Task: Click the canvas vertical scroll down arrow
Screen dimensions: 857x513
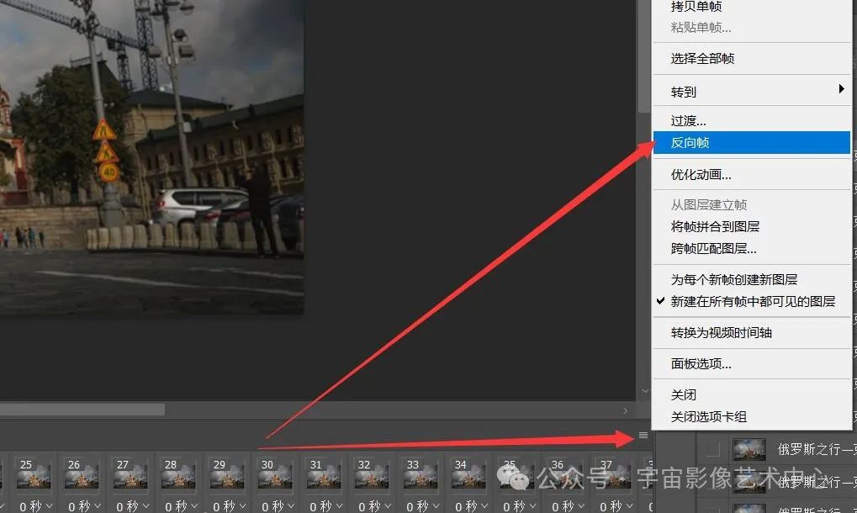Action: click(645, 391)
